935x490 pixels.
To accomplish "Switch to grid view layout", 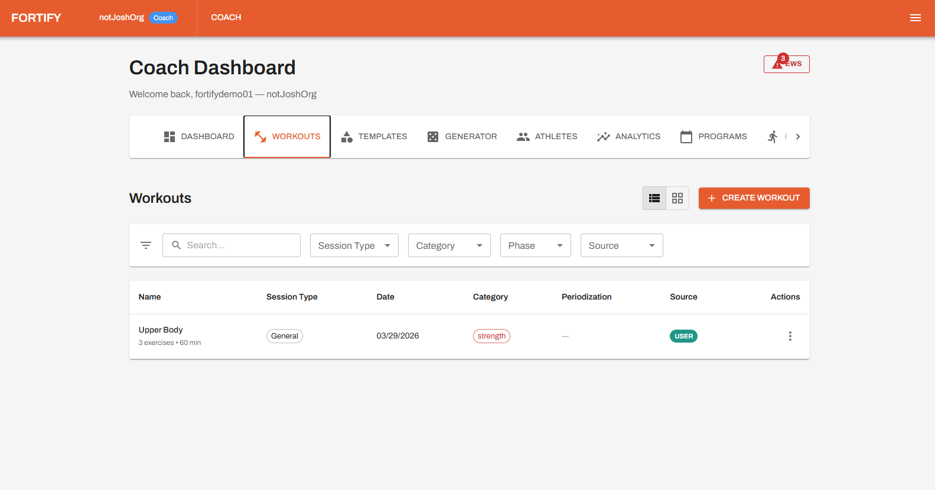I will pos(677,198).
